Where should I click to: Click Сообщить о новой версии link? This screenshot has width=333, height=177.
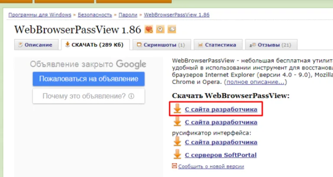pos(211,166)
